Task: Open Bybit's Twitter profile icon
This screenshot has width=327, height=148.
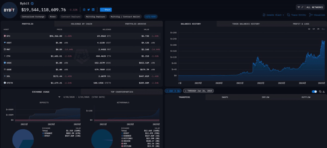Action: (89, 10)
